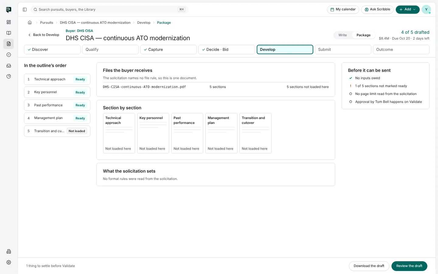438x274 pixels.
Task: Switch the view toggle to Write
Action: [342, 35]
